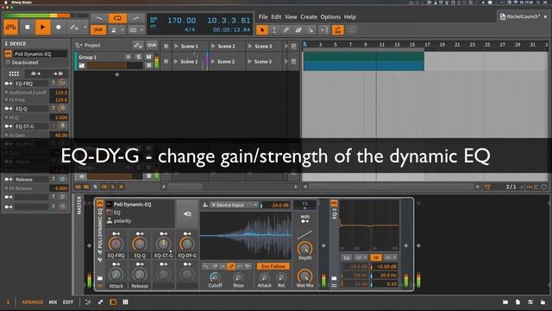Toggle launcher OVR button beside Project
552x311 pixels.
[x=152, y=45]
